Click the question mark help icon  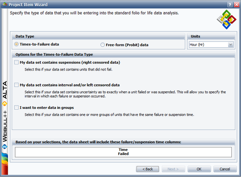(230, 4)
